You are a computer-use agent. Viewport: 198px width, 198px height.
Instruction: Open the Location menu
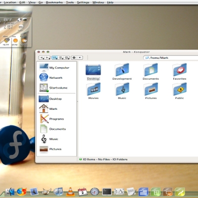[x=10, y=2]
